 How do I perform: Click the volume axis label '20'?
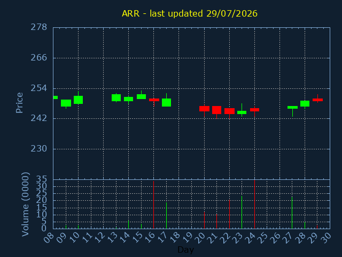pos(42,200)
